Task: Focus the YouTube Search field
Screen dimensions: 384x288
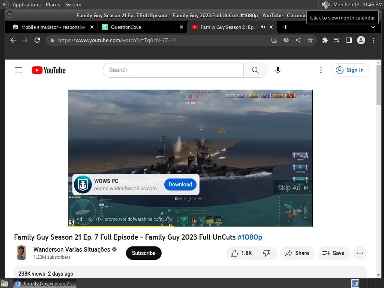Action: [173, 70]
